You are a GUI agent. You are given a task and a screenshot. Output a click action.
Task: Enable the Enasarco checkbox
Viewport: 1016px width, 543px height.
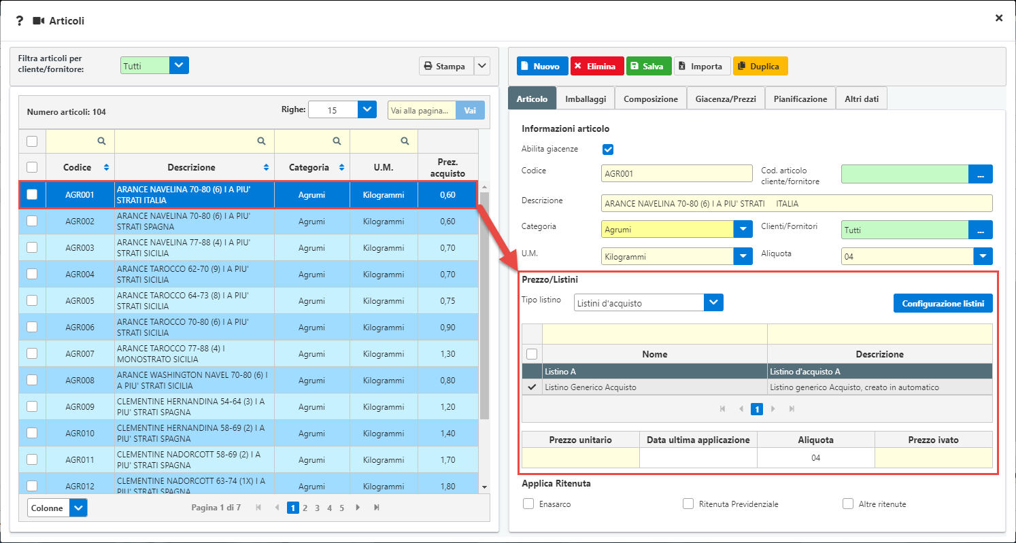click(x=528, y=504)
